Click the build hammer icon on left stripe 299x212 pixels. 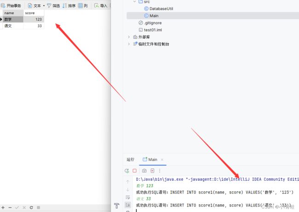tap(116, 205)
